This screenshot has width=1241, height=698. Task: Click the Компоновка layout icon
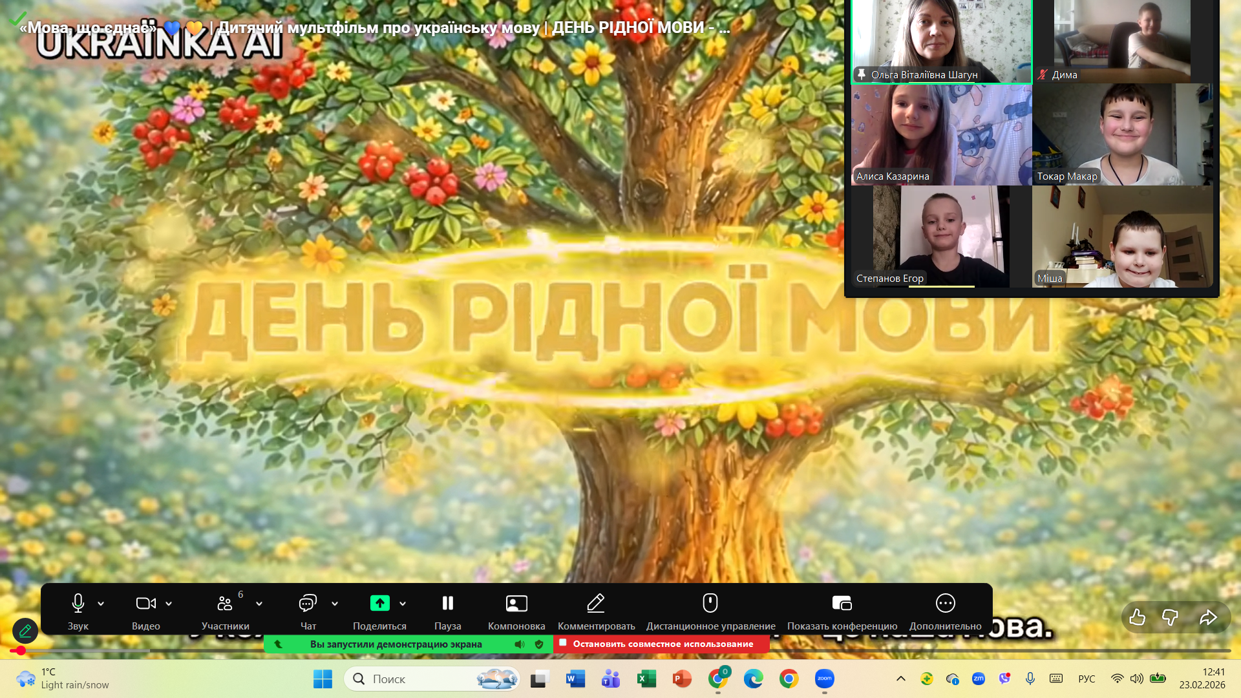coord(516,604)
